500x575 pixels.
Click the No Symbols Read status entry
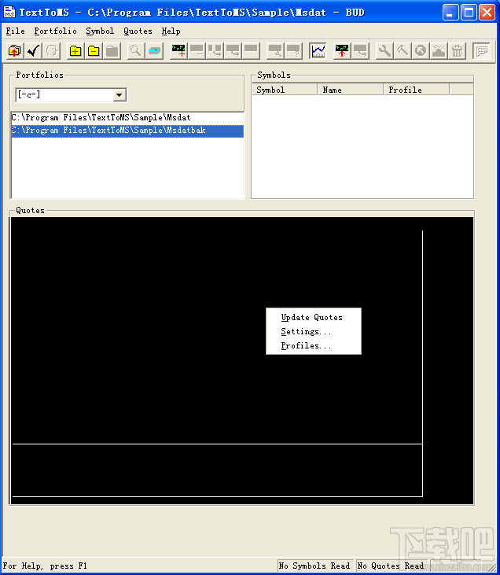click(x=314, y=566)
